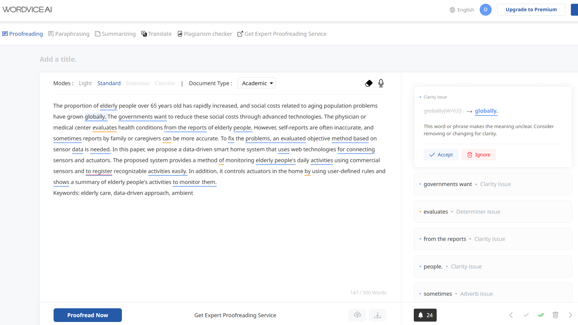
Task: Switch proofreading mode to Light
Action: 85,83
